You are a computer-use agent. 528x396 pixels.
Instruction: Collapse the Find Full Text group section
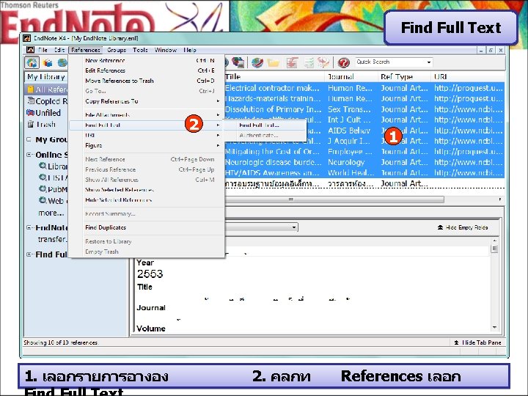pos(29,254)
